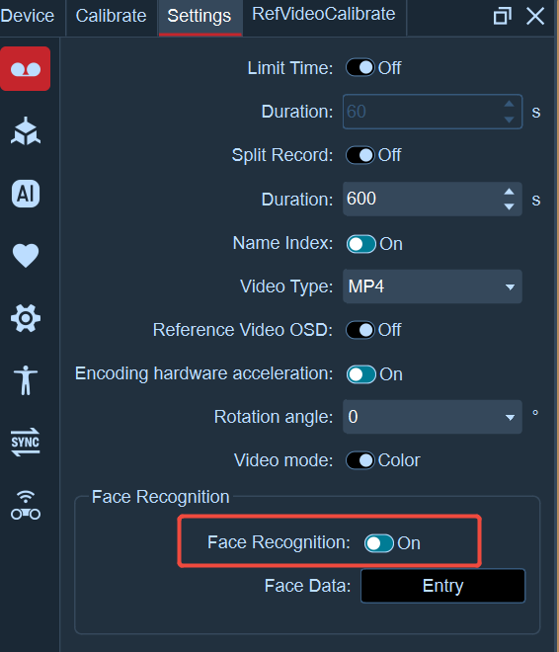The image size is (559, 652).
Task: Click the wireless device connection icon
Action: pyautogui.click(x=26, y=505)
